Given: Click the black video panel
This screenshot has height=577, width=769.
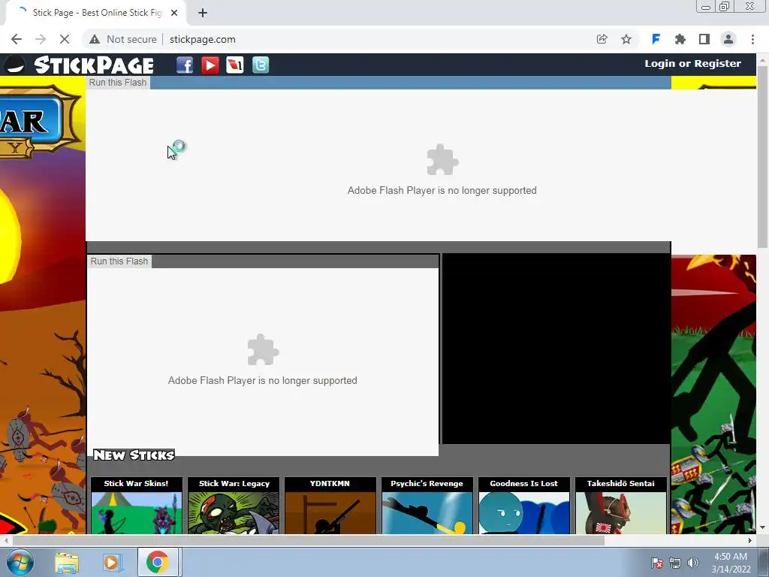Looking at the screenshot, I should pos(556,349).
